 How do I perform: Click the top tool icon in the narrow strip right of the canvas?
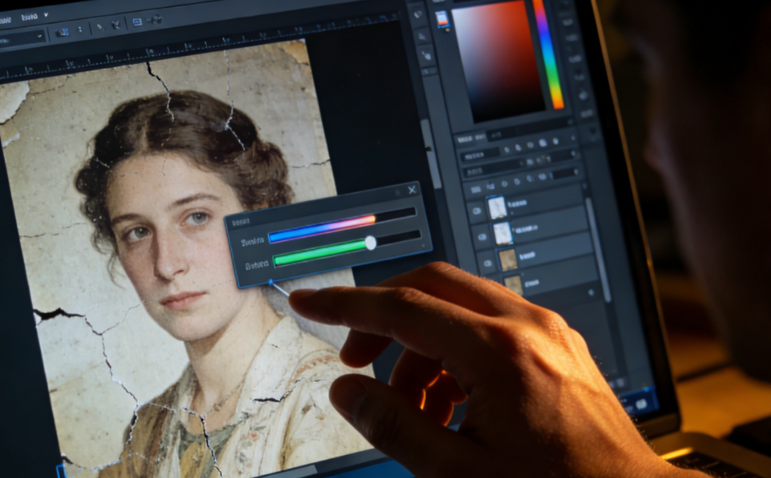[x=418, y=14]
